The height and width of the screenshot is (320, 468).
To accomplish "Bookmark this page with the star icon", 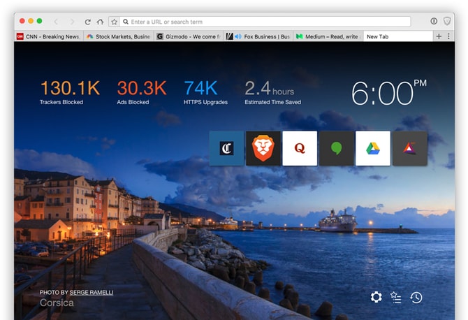I will 115,22.
